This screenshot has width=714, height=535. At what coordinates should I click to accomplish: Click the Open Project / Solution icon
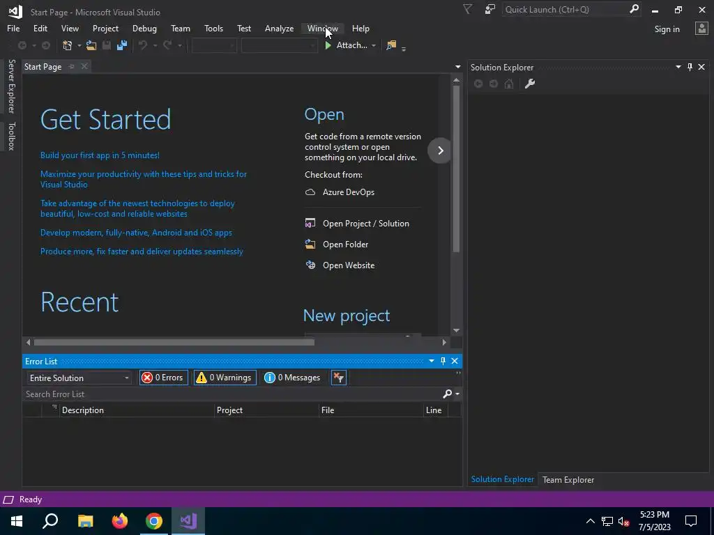pos(310,224)
